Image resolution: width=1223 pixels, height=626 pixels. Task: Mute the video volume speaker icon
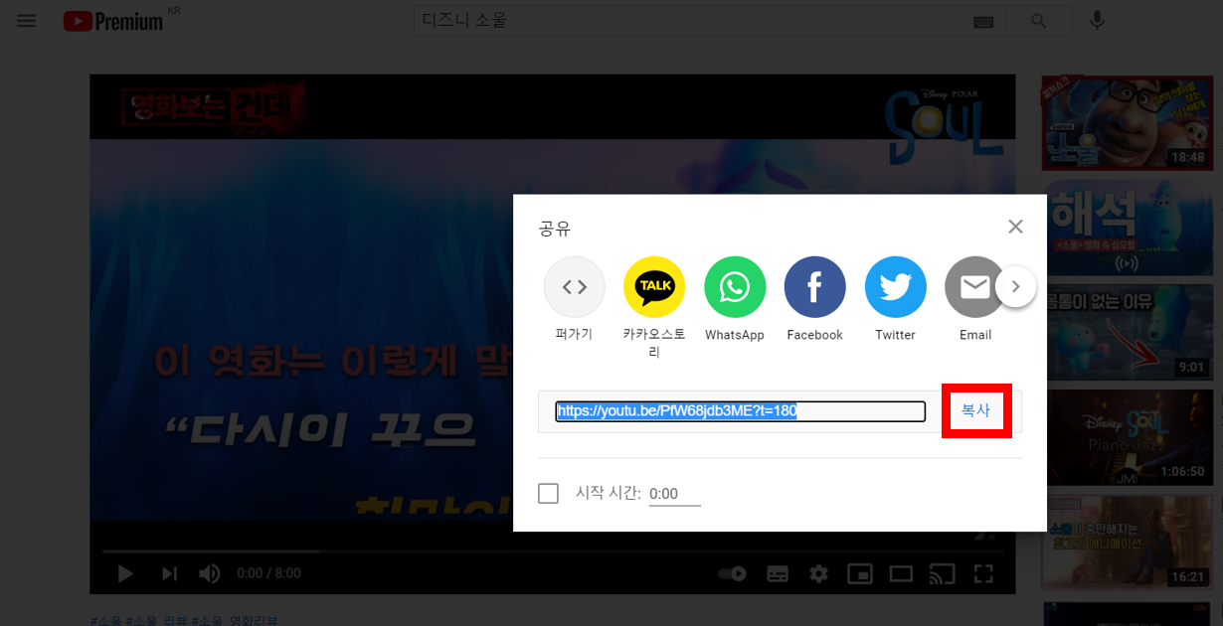210,573
